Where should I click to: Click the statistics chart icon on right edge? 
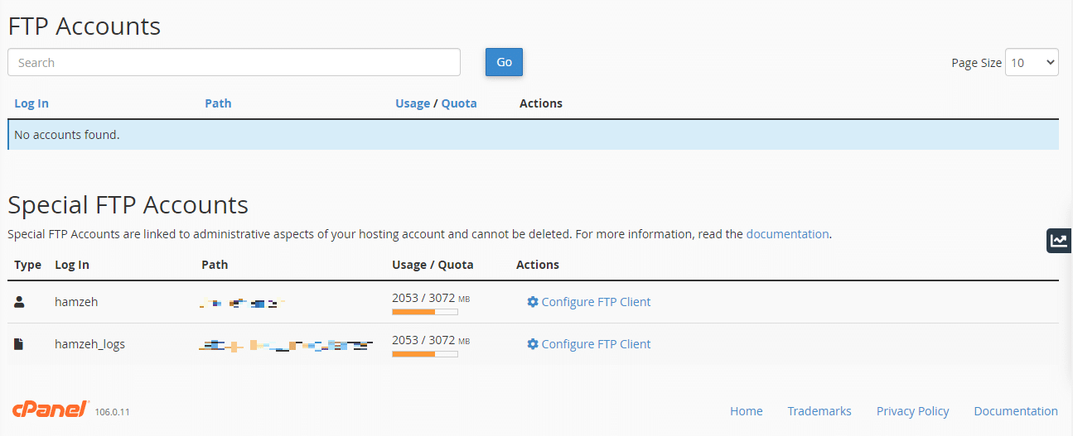[x=1058, y=241]
